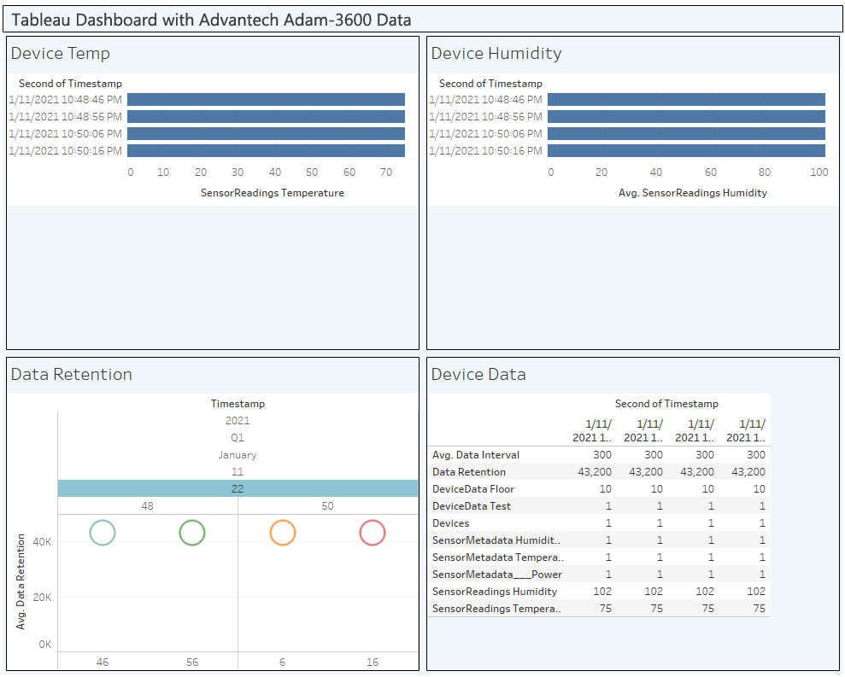
Task: Click the second 16 axis label
Action: pos(373,662)
